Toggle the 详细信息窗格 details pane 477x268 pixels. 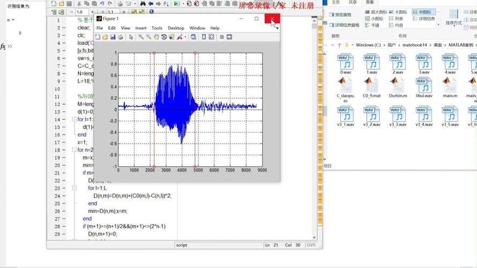pyautogui.click(x=344, y=25)
